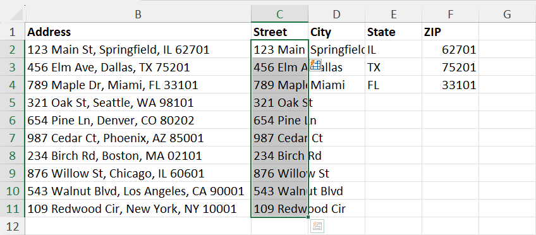Select row 6 header
The height and width of the screenshot is (235, 536).
tap(12, 120)
